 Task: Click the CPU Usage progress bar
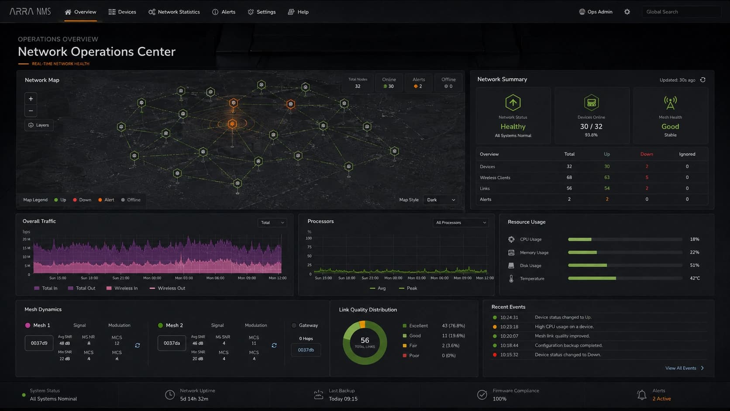(625, 239)
